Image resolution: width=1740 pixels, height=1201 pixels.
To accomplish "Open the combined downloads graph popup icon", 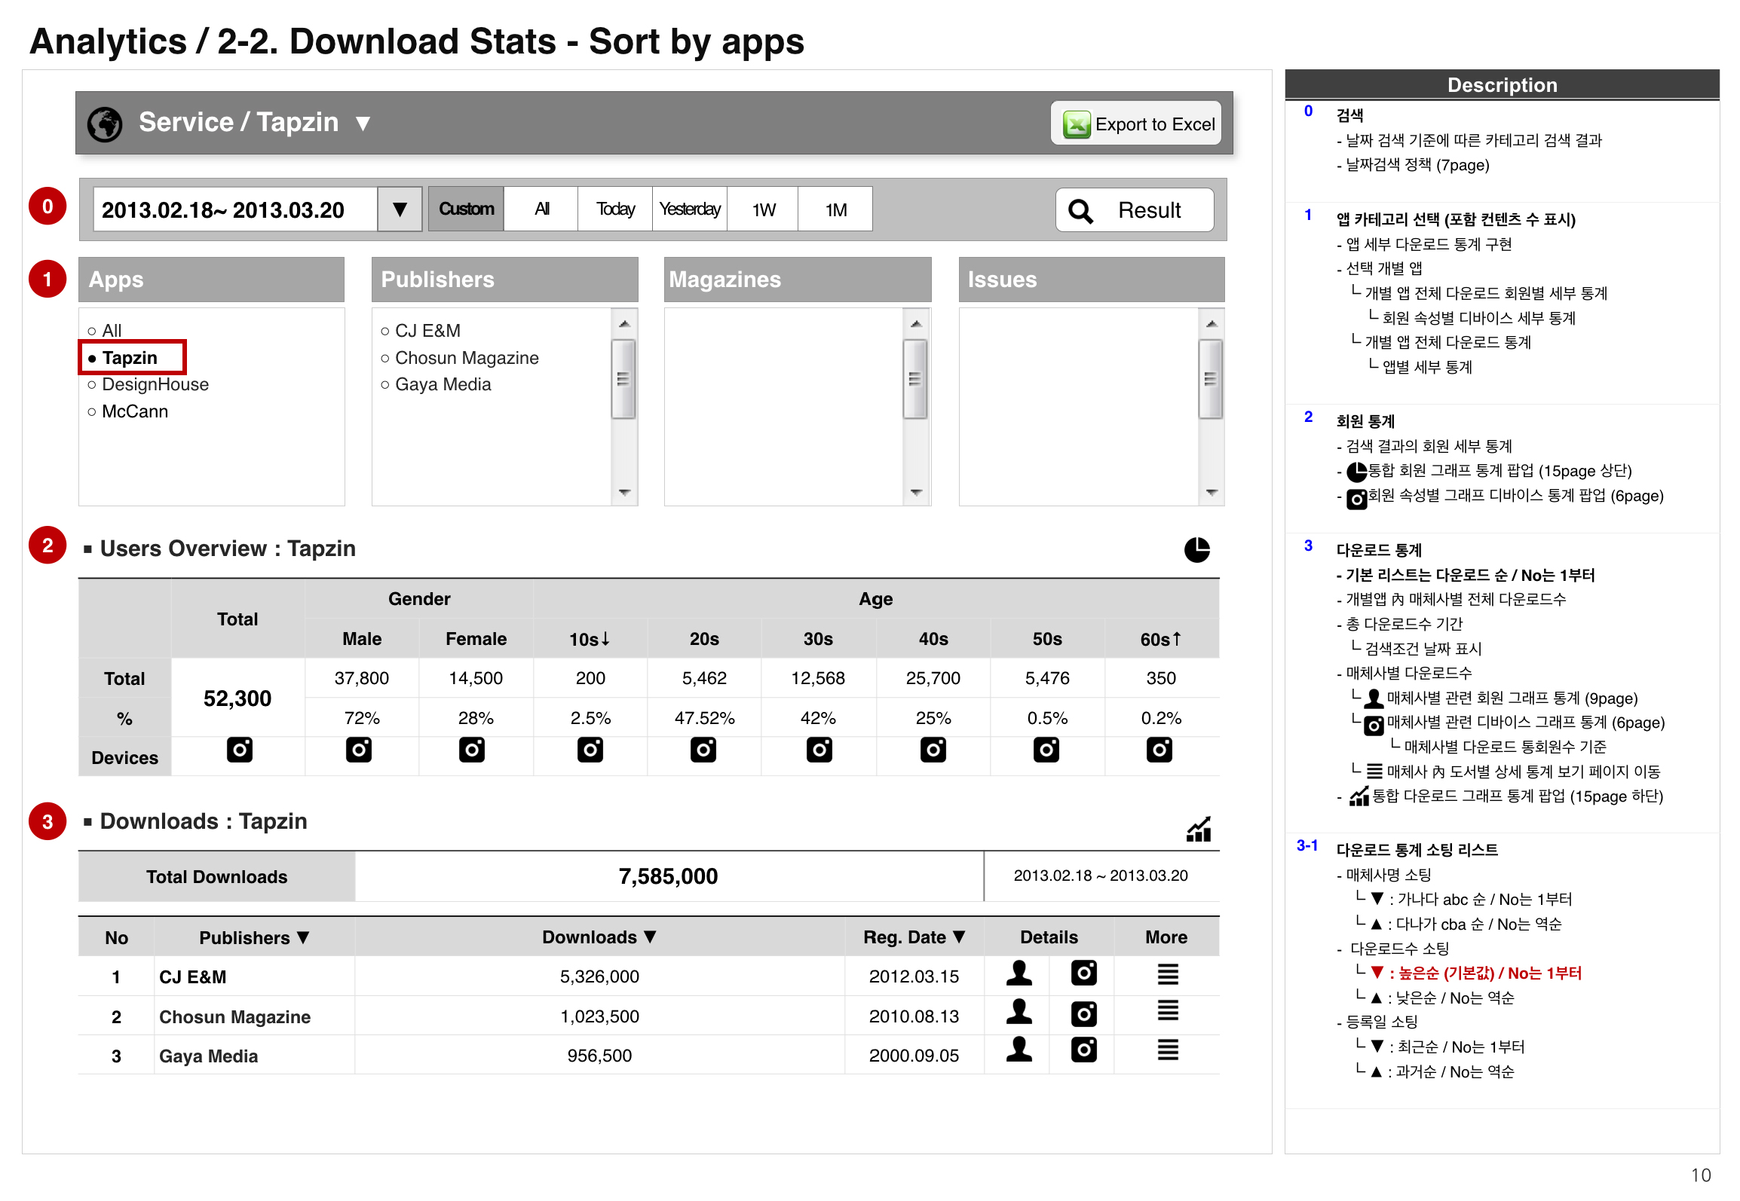I will point(1199,829).
